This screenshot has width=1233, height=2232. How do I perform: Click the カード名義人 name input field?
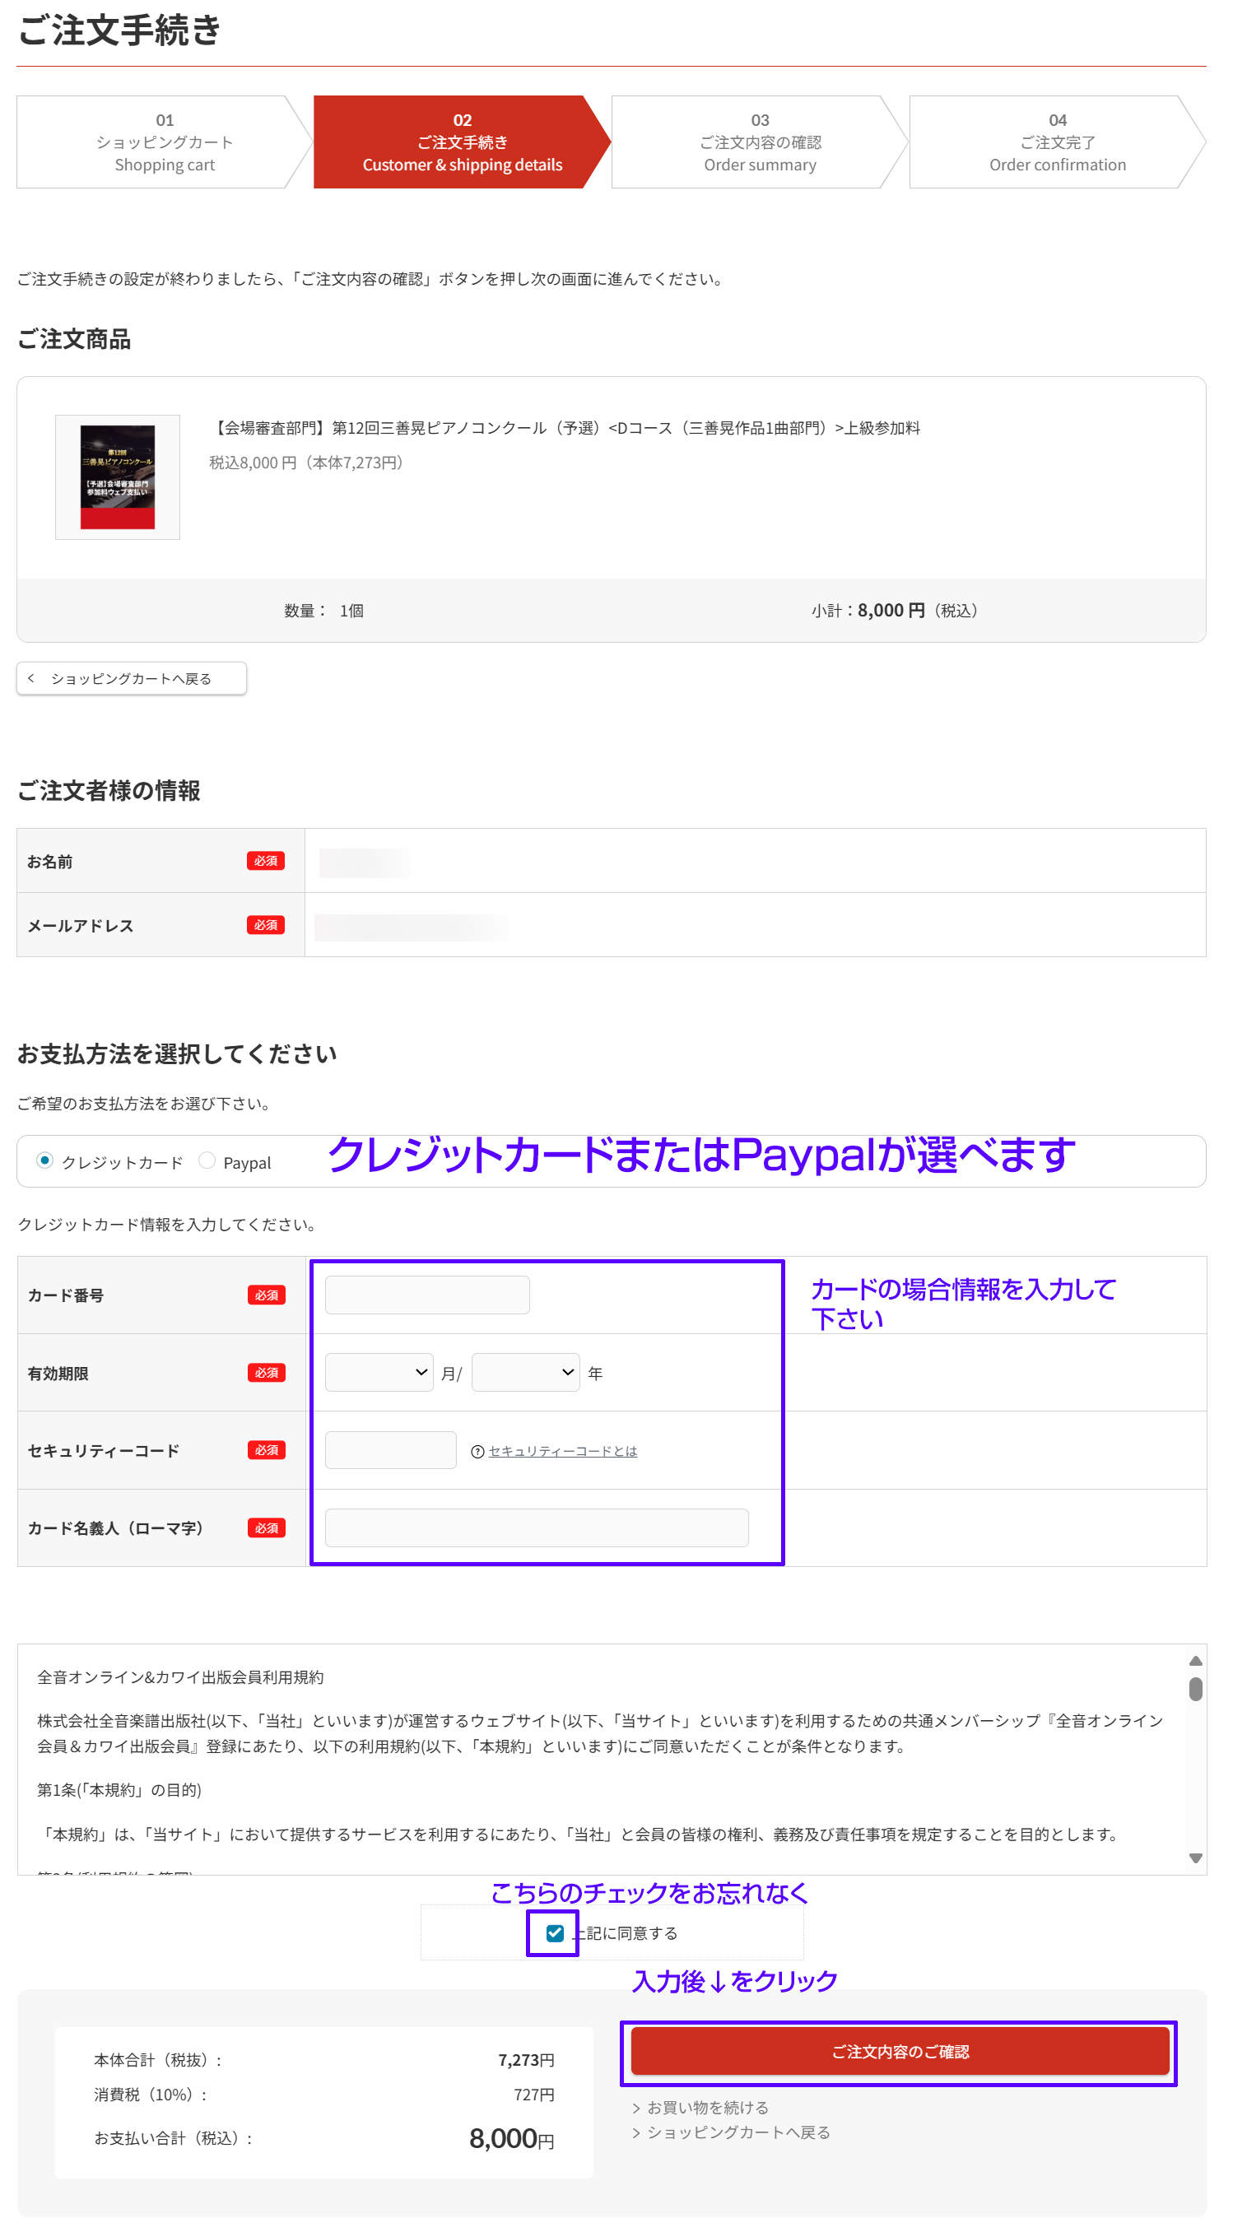[x=537, y=1528]
